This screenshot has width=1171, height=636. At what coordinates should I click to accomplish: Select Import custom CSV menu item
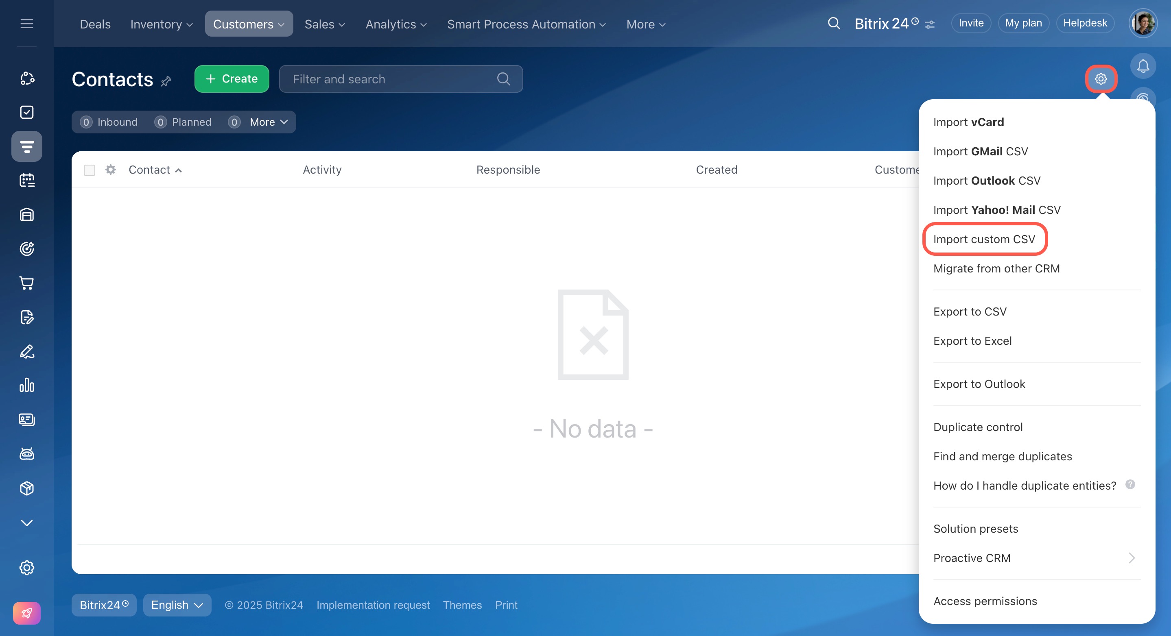[x=984, y=239]
